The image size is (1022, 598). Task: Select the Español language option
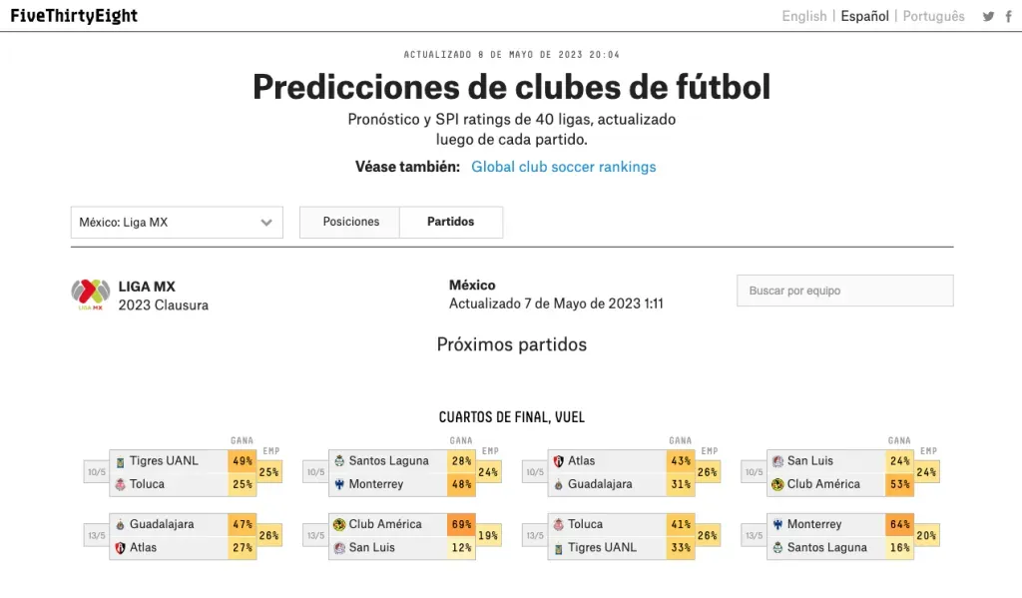864,16
